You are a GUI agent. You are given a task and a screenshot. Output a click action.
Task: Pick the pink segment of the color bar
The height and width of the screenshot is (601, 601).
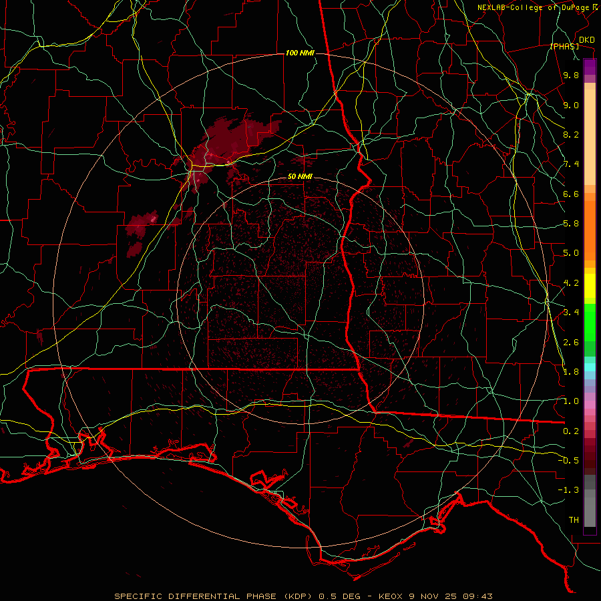(590, 405)
